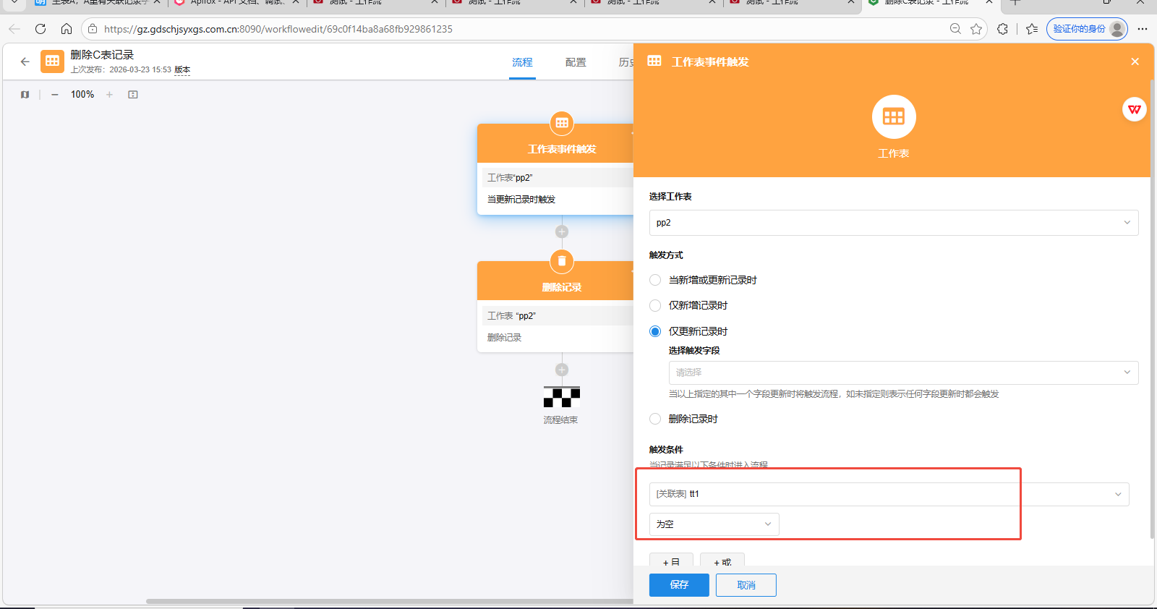Click the back arrow beside workflow title
Screen dimensions: 1157x609
[x=25, y=62]
